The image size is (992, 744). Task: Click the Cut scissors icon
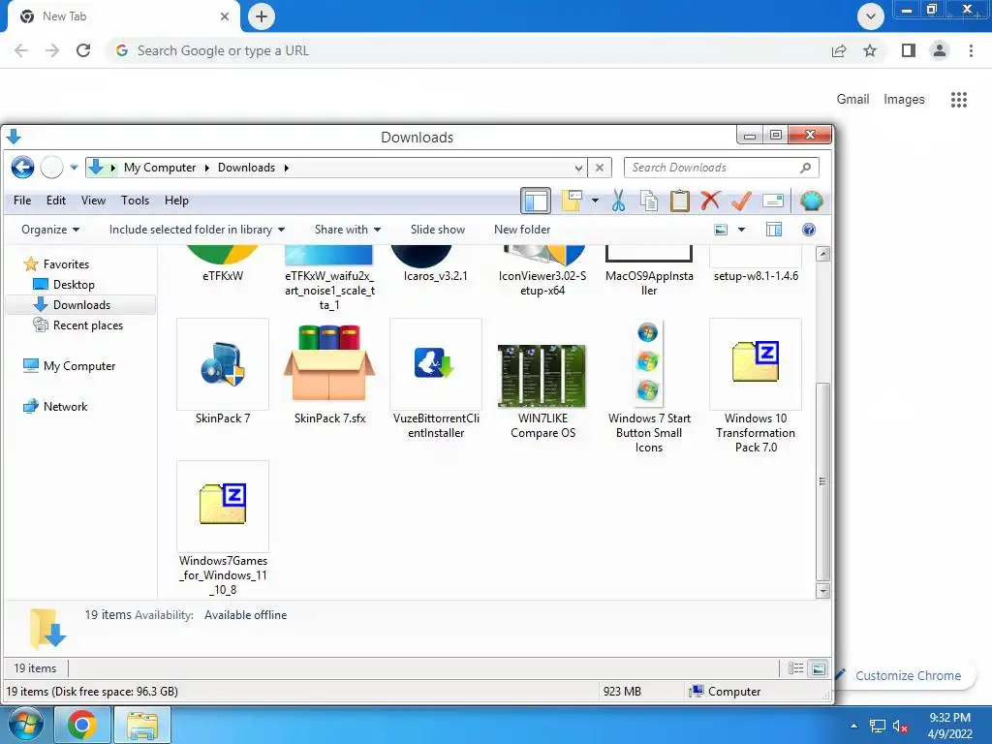click(619, 201)
